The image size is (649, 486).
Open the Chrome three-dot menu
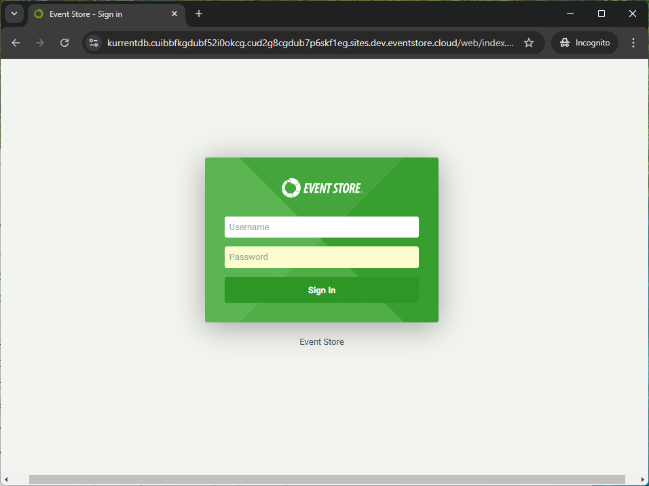(633, 42)
